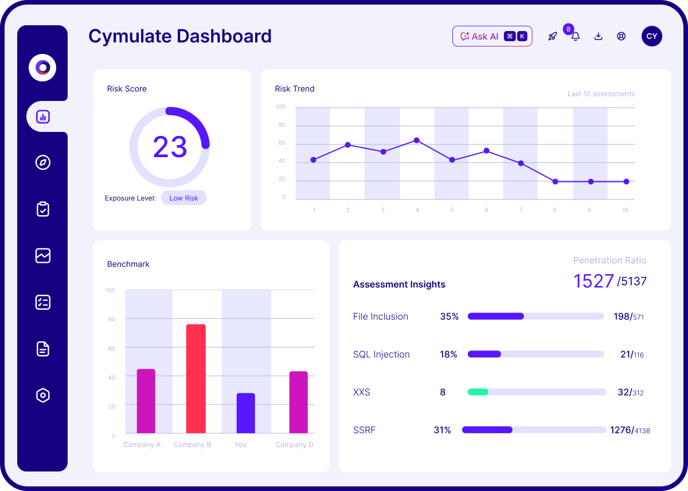Open the dashboard bar-chart sidebar icon
The width and height of the screenshot is (688, 491).
pyautogui.click(x=43, y=117)
